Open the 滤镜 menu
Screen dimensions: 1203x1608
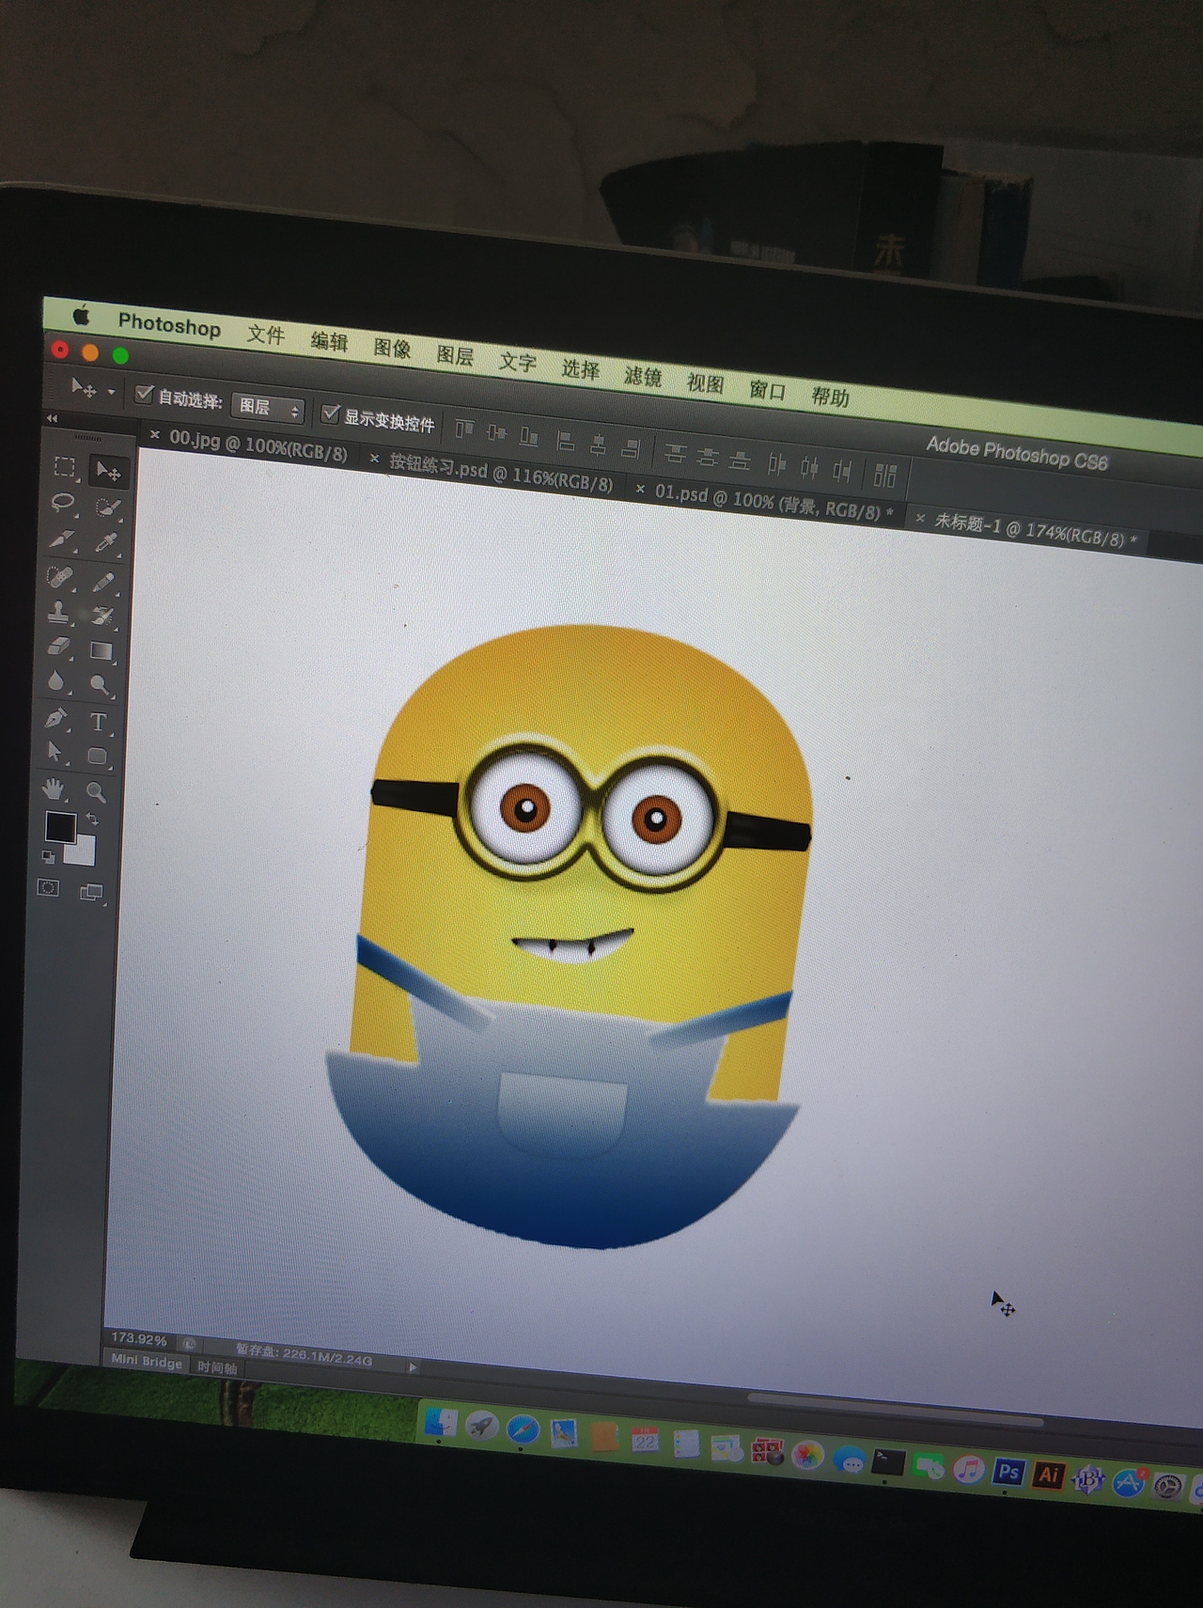point(643,377)
